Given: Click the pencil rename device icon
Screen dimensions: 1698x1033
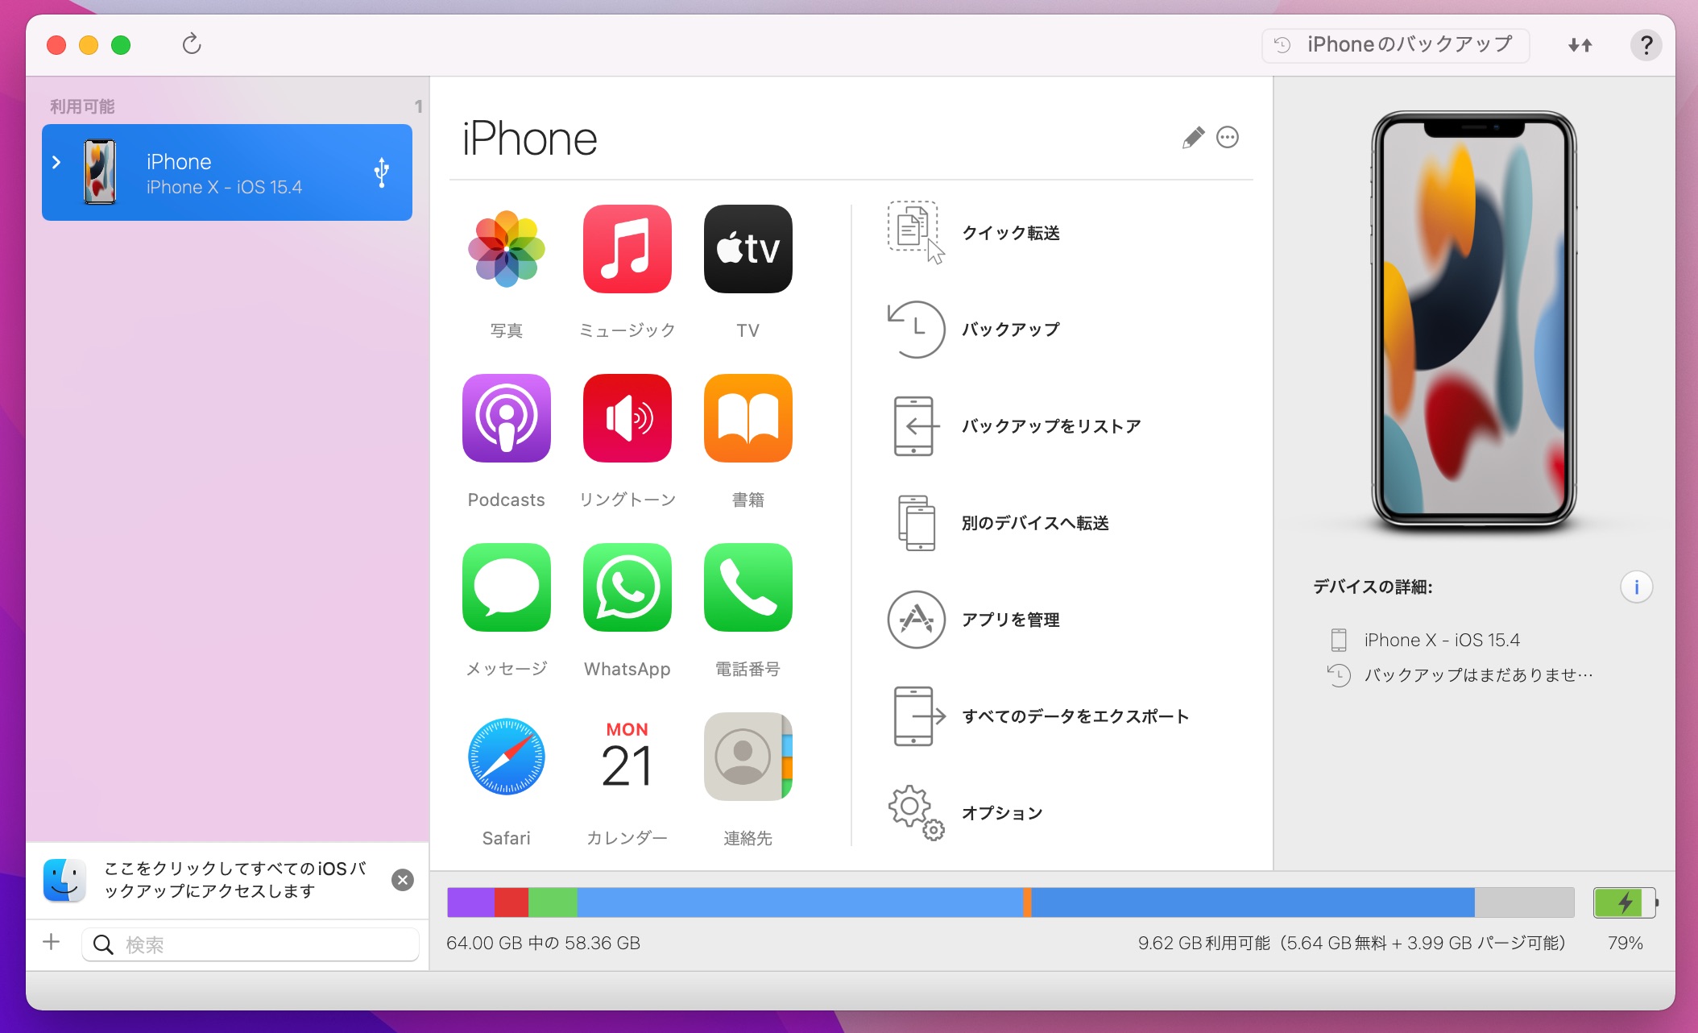Looking at the screenshot, I should 1193,138.
